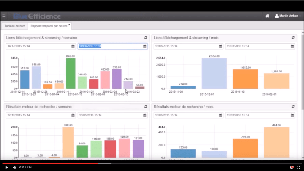Viewport: 304px width, 171px height.
Task: Open calendar for 22/12/2015 start date field
Action: [73, 115]
